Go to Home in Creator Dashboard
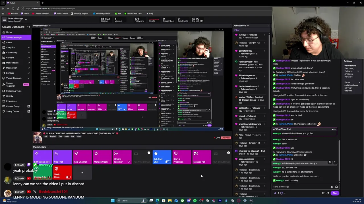This screenshot has width=364, height=204. pyautogui.click(x=16, y=32)
